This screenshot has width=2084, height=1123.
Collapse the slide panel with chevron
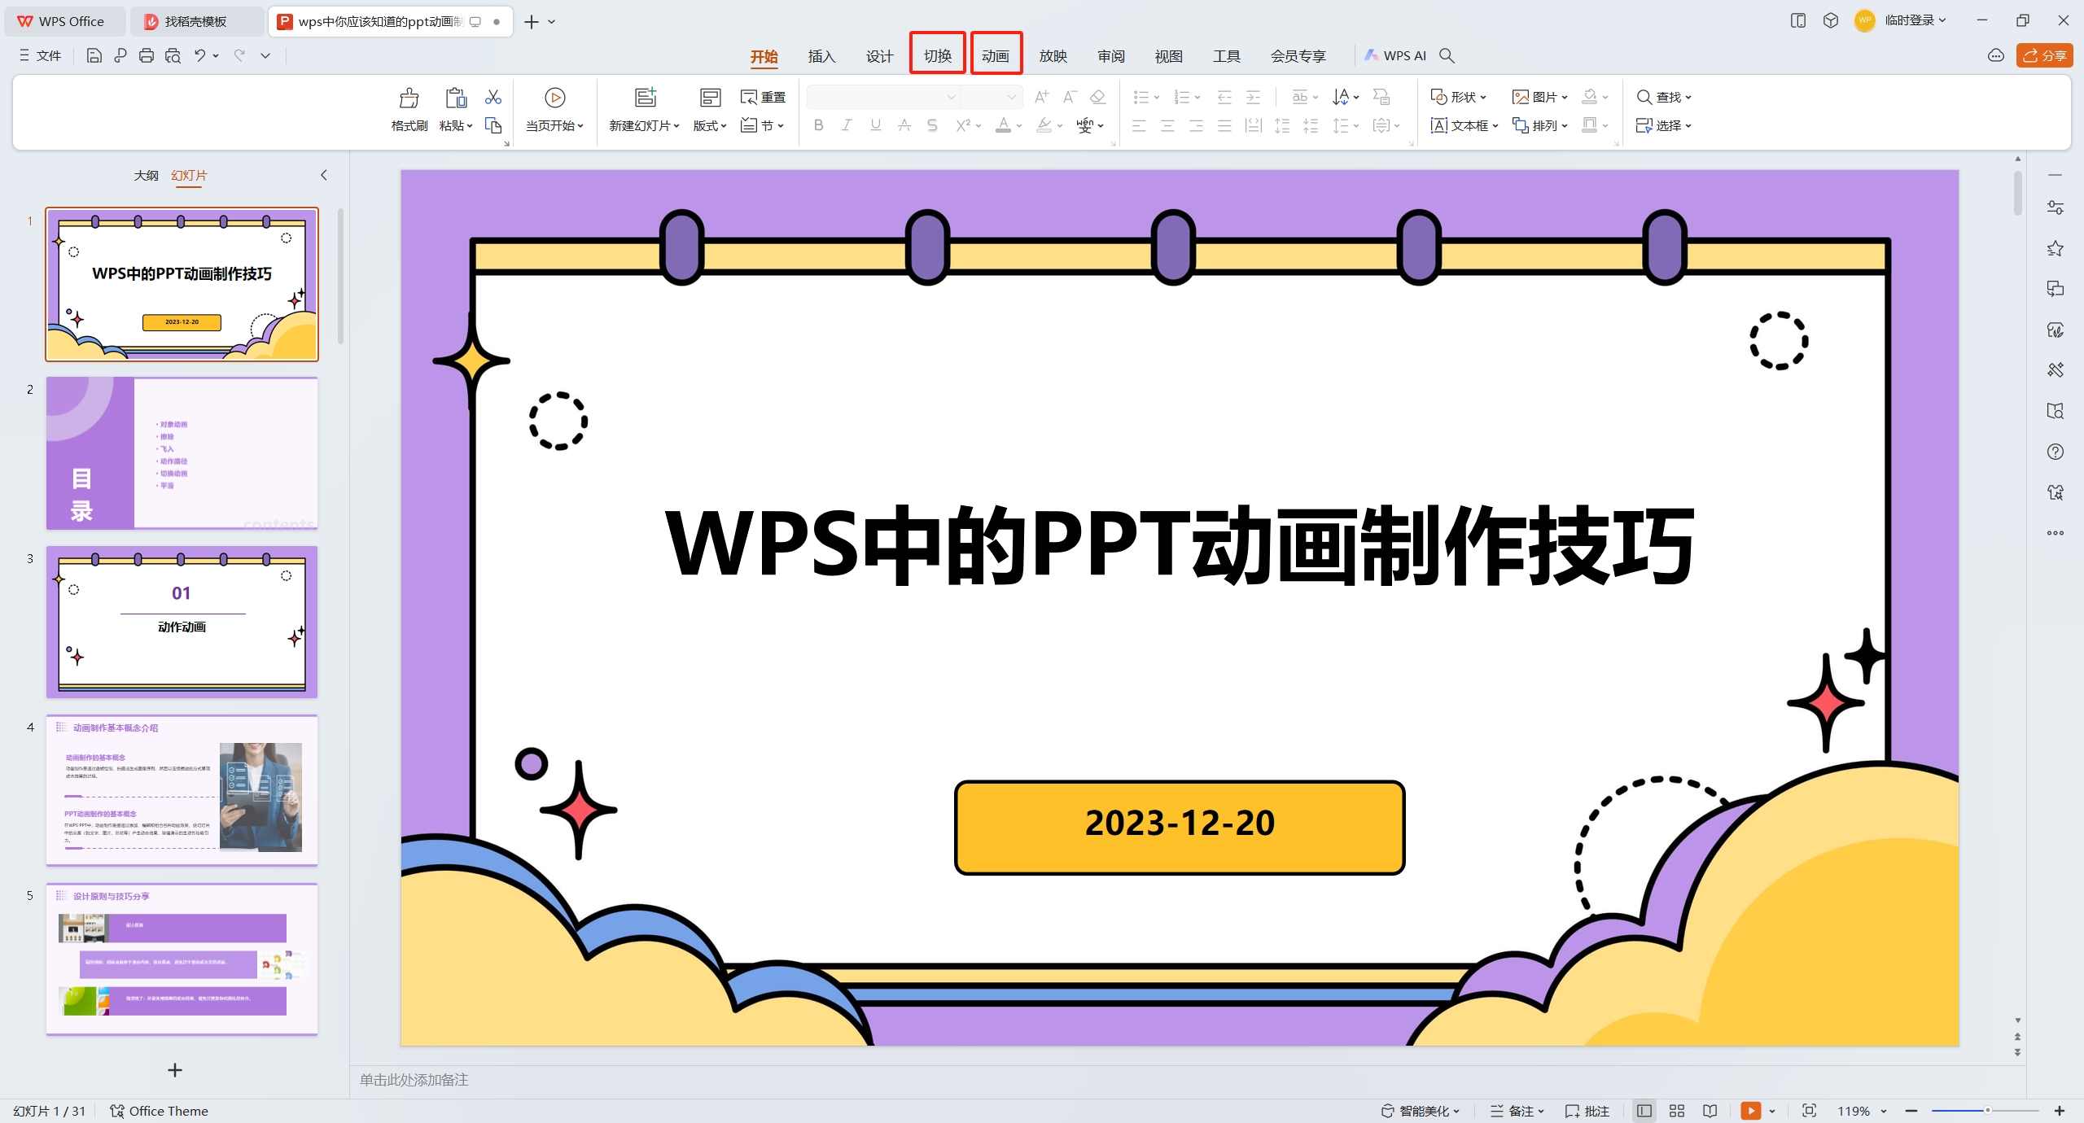324,175
